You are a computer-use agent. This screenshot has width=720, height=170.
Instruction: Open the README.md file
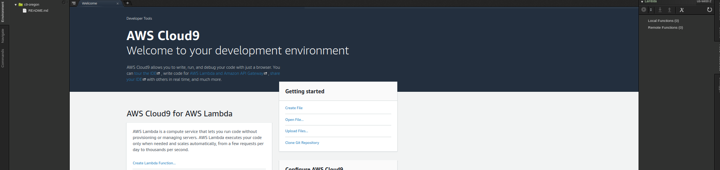(38, 11)
